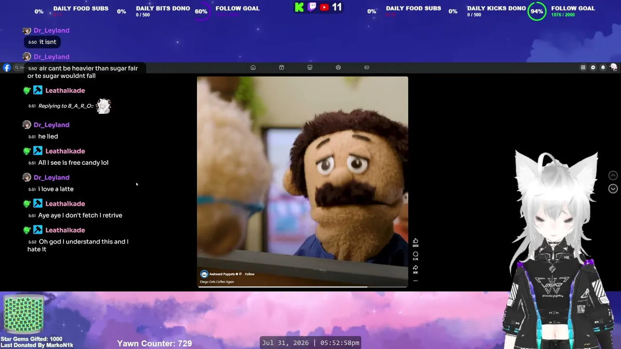Click the chat message 'i love a latte'
Image resolution: width=621 pixels, height=349 pixels.
(56, 189)
